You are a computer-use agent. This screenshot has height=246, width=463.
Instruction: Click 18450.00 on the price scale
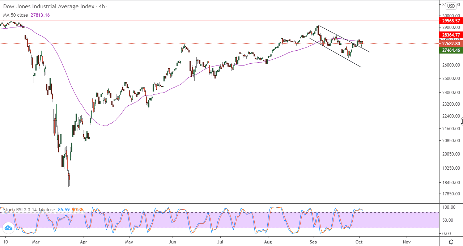(451, 183)
